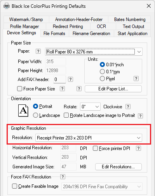The height and width of the screenshot is (196, 155).
Task: Open the Rotate angle dropdown
Action: pyautogui.click(x=90, y=107)
